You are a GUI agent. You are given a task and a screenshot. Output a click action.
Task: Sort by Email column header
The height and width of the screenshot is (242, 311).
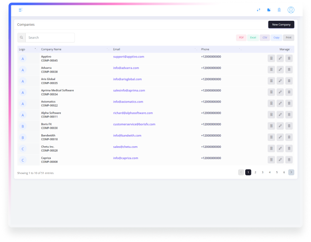(x=155, y=49)
